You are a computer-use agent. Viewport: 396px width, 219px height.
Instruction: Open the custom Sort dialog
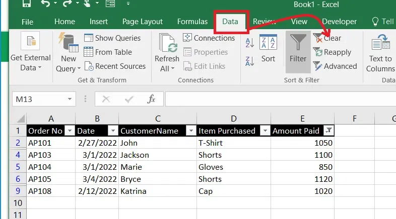(268, 48)
